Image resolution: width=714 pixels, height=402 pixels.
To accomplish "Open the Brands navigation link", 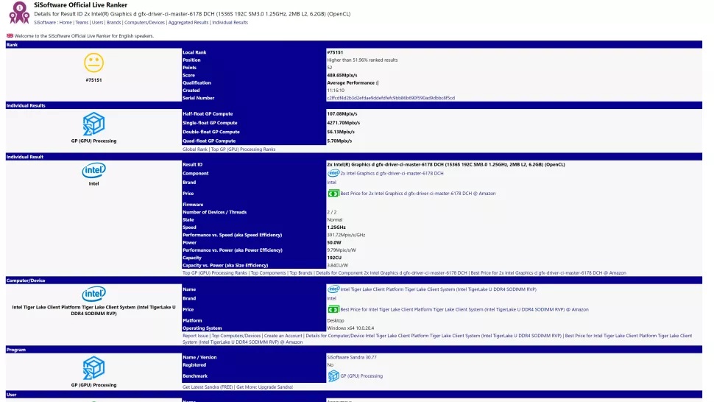I will [x=114, y=22].
